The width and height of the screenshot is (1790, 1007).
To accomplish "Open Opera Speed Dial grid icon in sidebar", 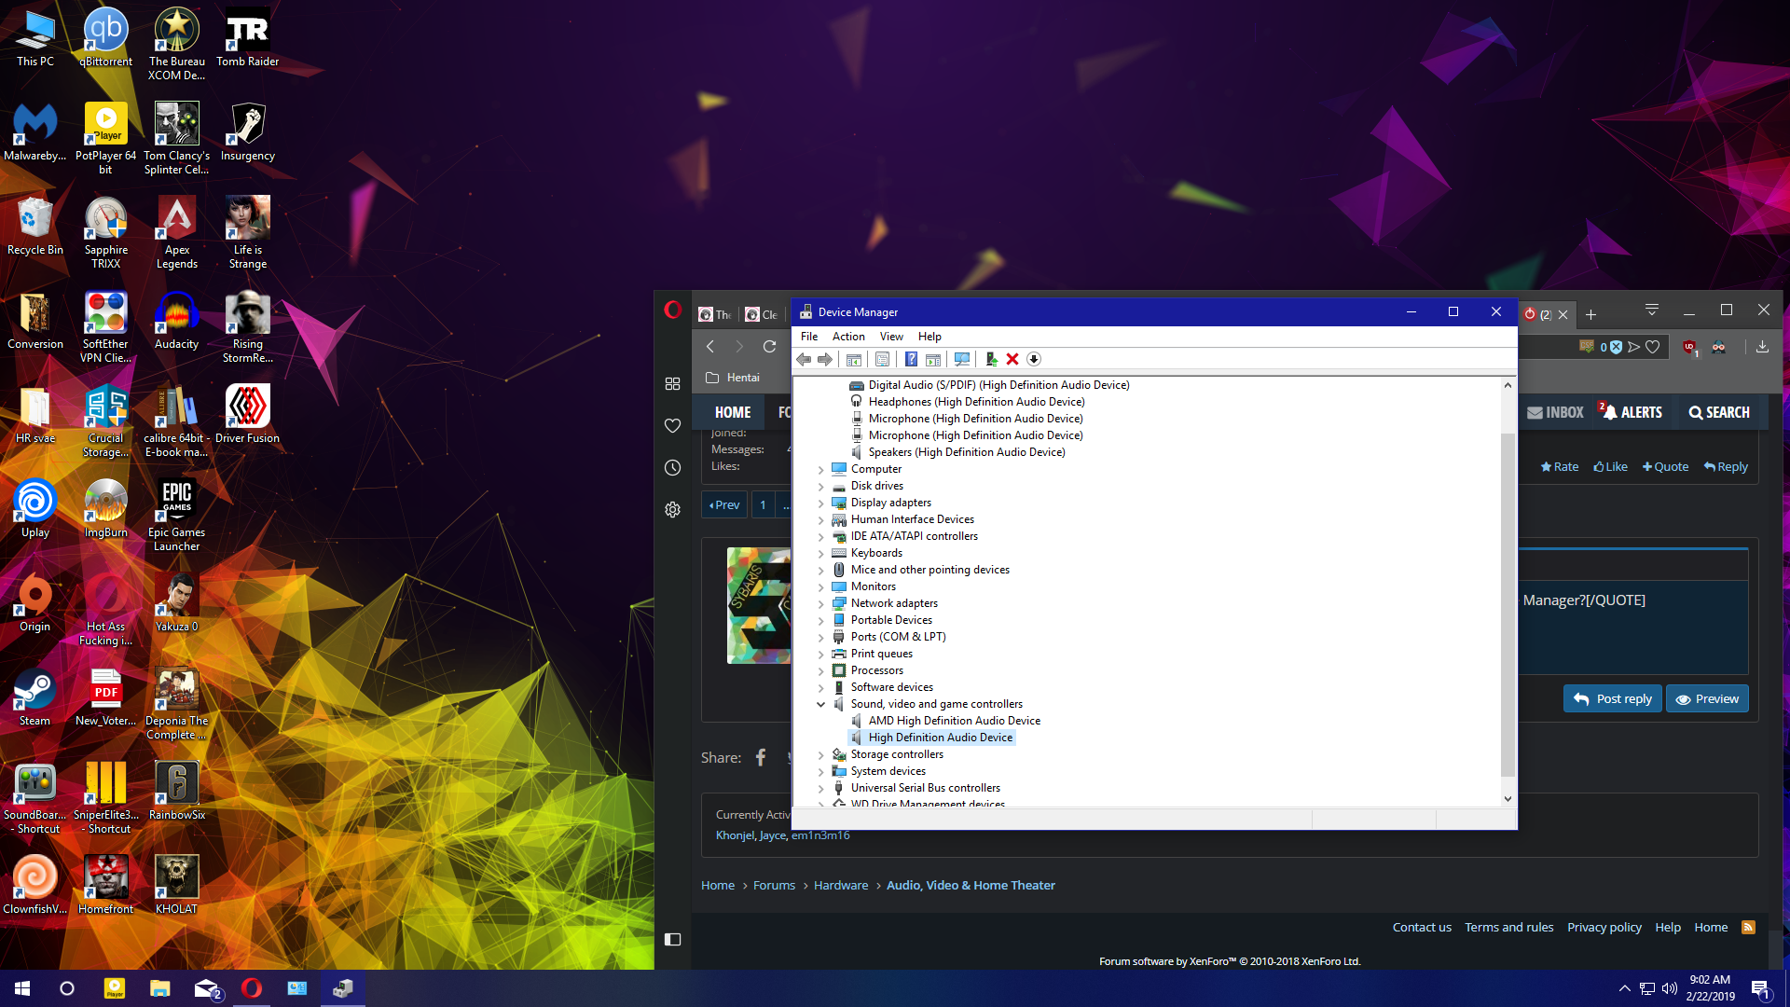I will coord(672,384).
